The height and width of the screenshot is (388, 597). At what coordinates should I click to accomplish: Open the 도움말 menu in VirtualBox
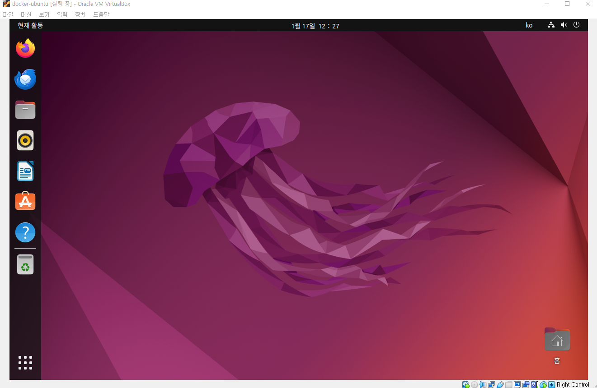pyautogui.click(x=101, y=14)
